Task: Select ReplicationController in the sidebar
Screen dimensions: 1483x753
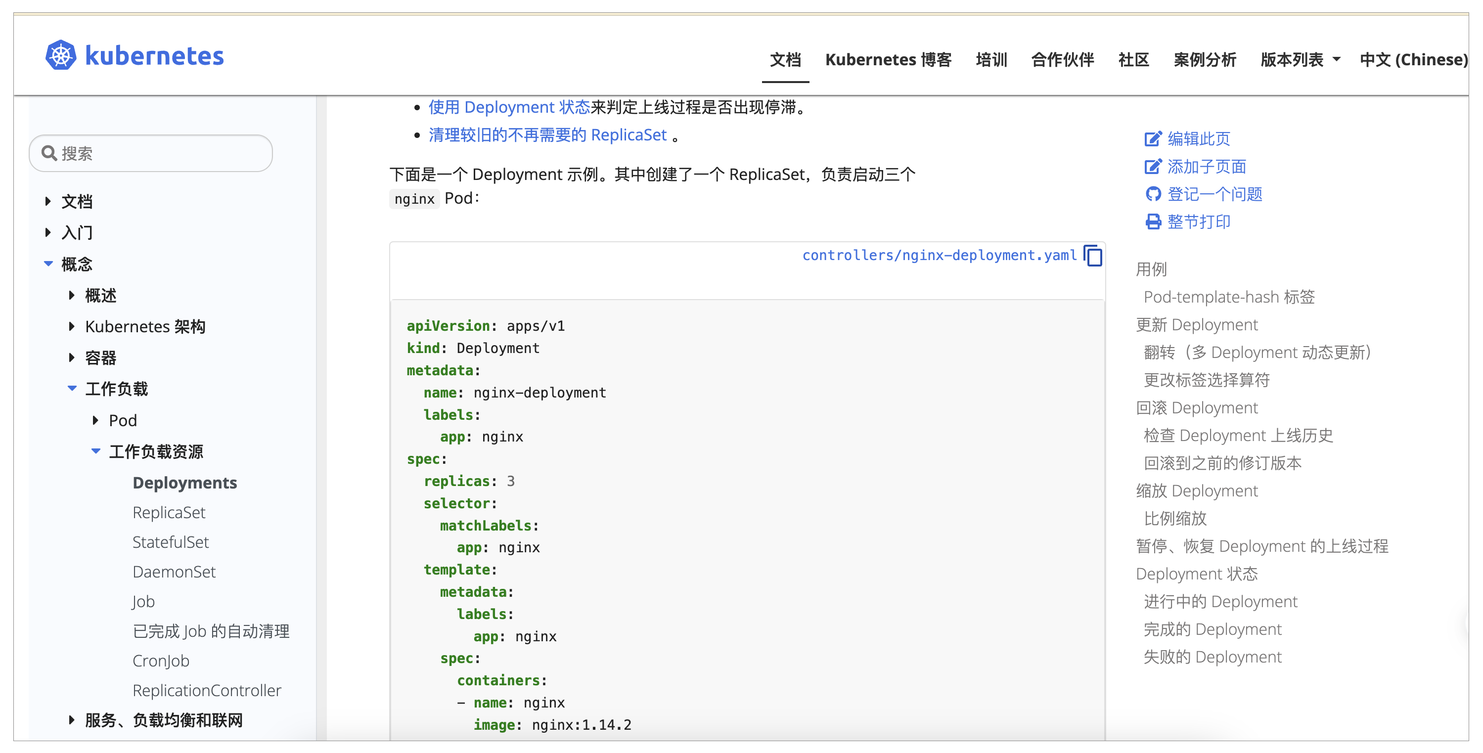Action: pos(207,690)
